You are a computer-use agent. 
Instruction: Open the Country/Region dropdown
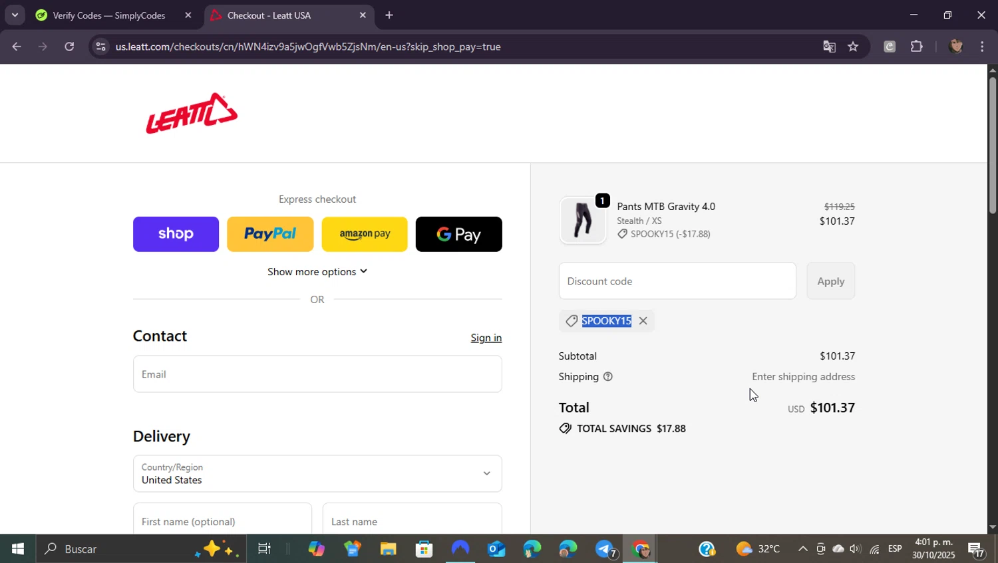click(317, 474)
